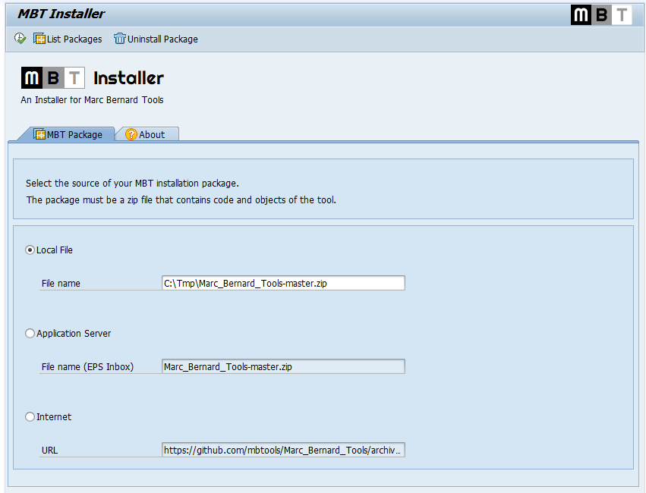Click the large MBT Installer logo
Image resolution: width=646 pixels, height=493 pixels.
pos(93,78)
